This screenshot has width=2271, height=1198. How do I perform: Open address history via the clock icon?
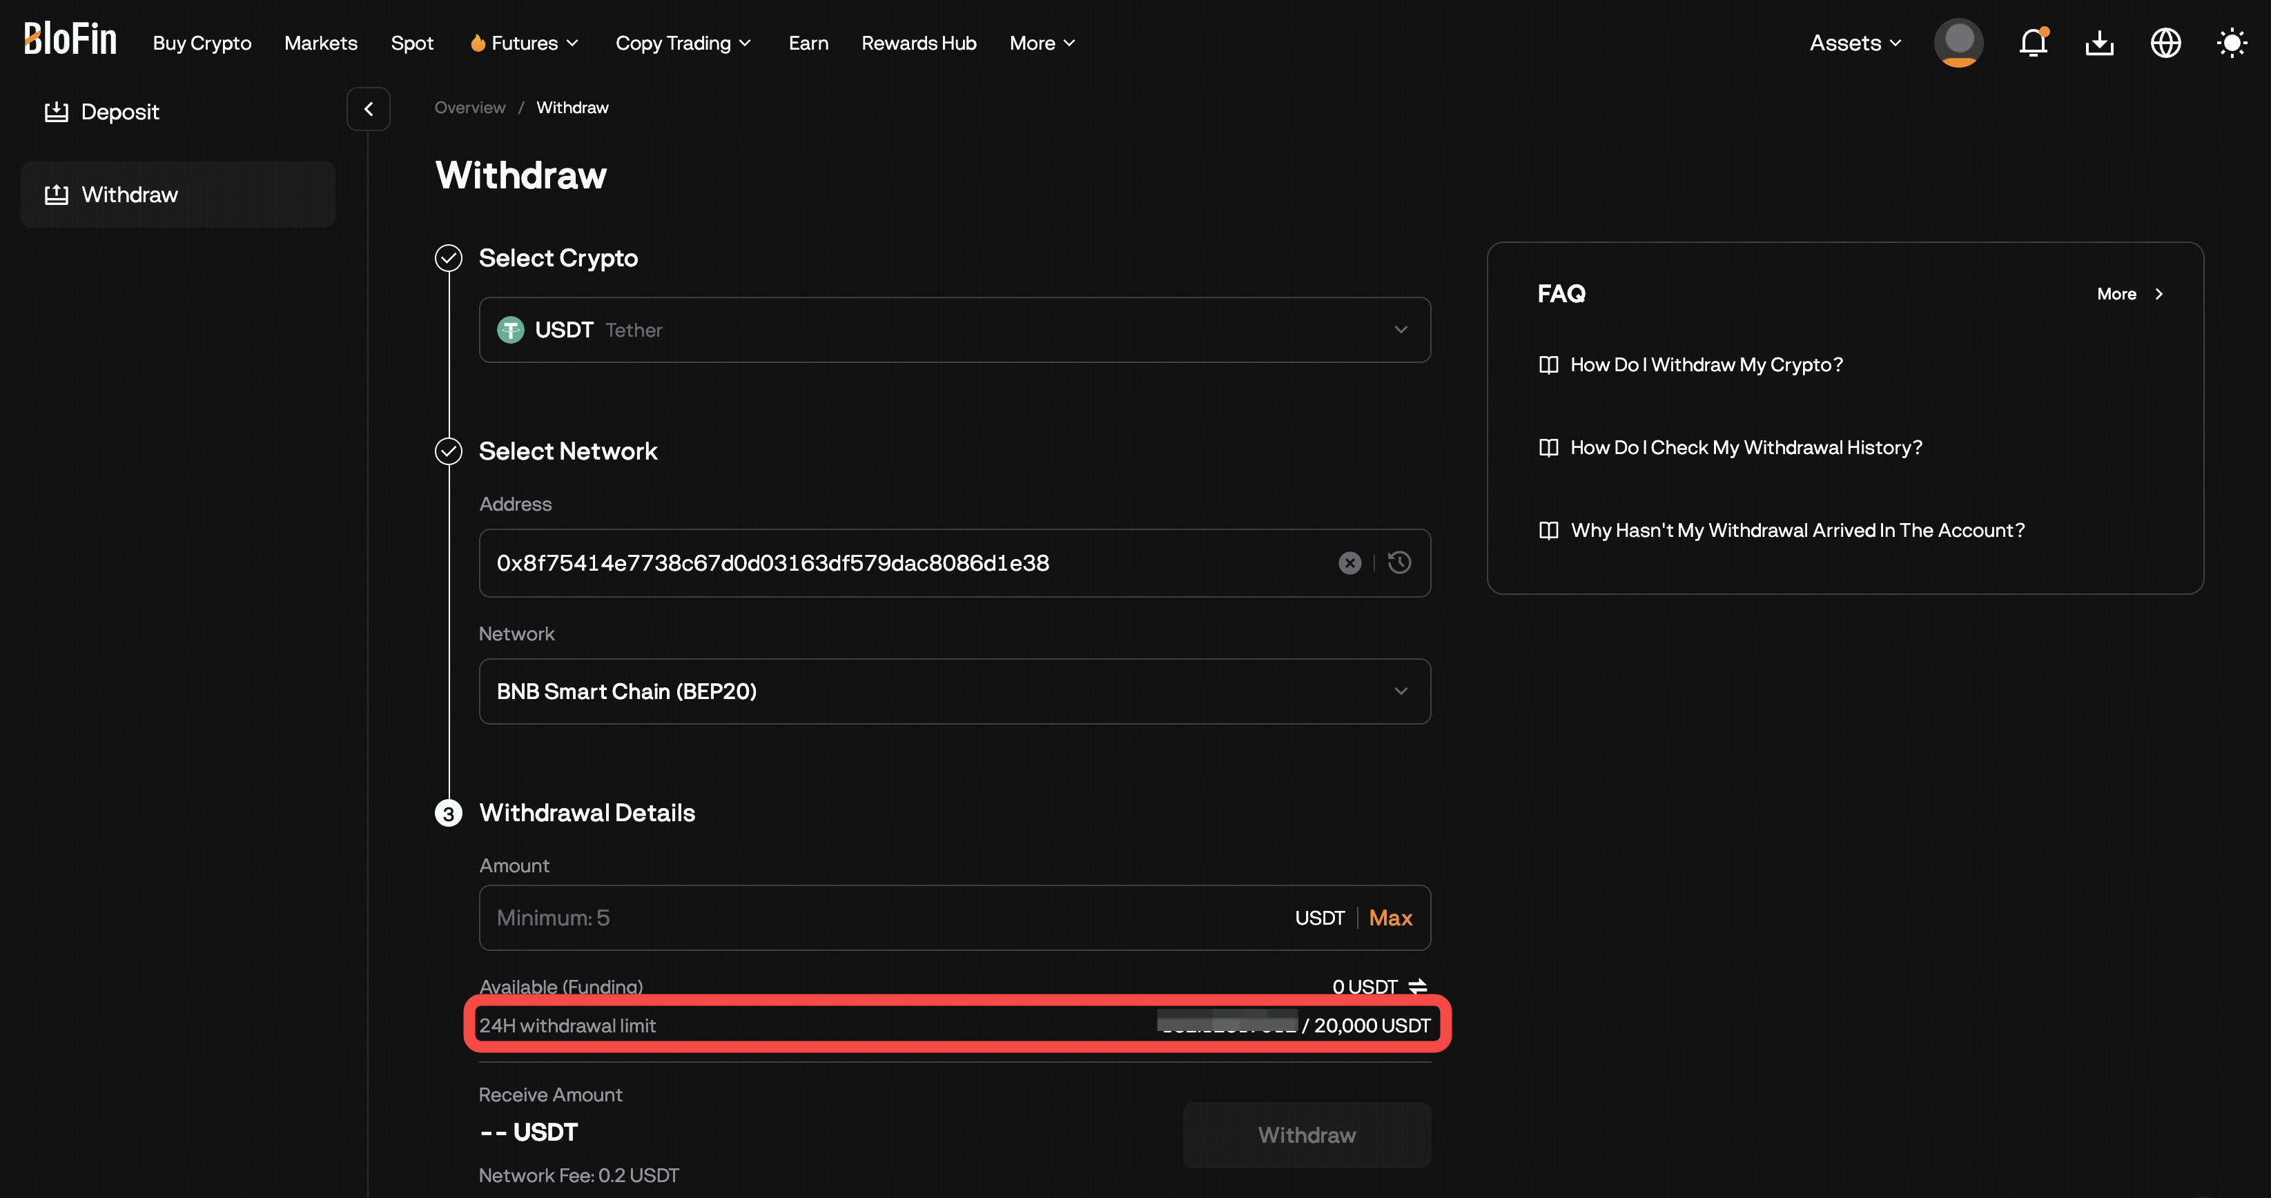[1400, 562]
